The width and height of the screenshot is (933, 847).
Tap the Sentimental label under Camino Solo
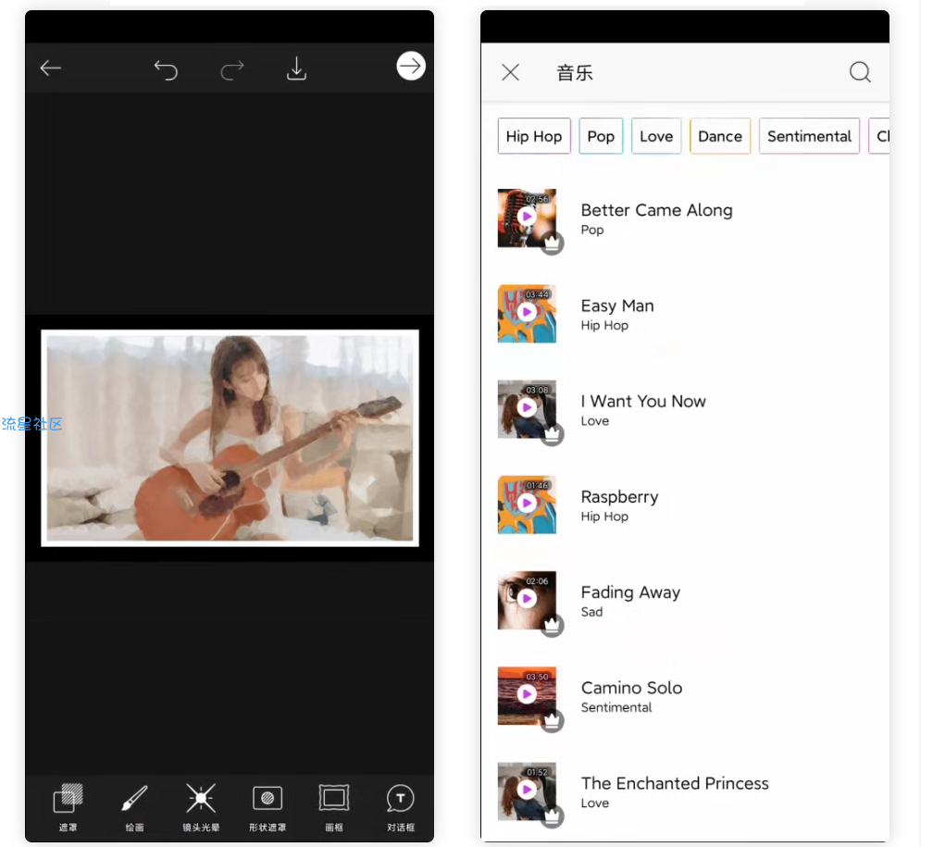pos(616,708)
